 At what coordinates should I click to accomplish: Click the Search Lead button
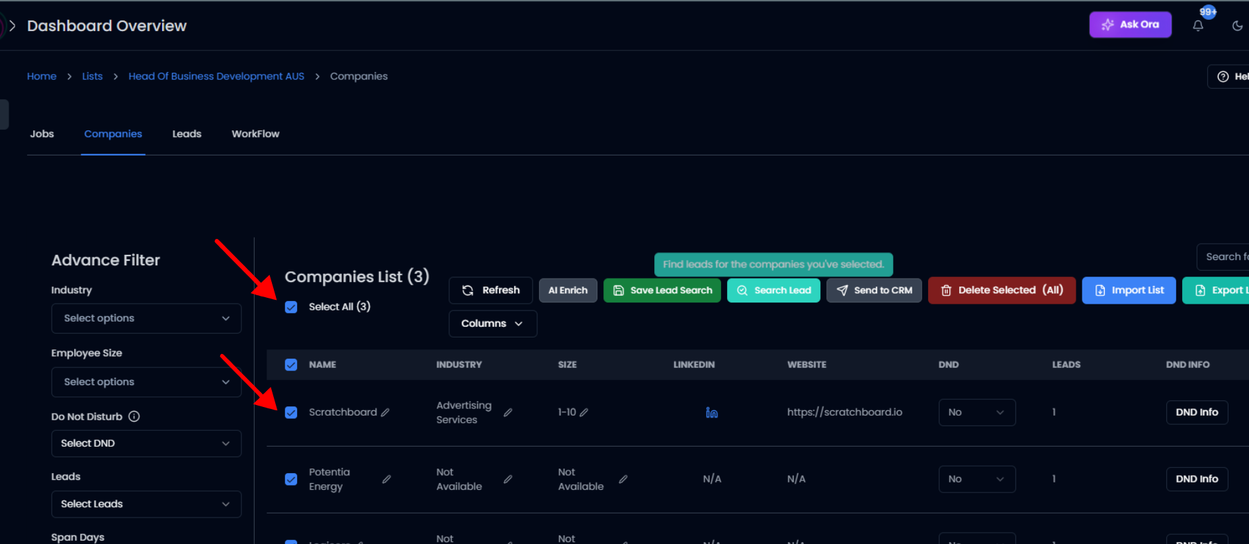click(773, 291)
